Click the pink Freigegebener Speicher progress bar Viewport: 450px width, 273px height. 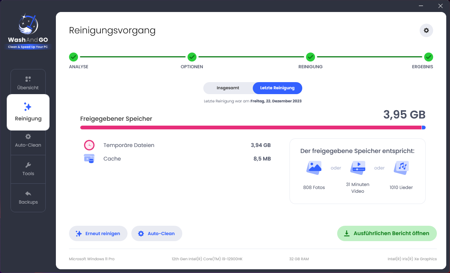(x=250, y=127)
